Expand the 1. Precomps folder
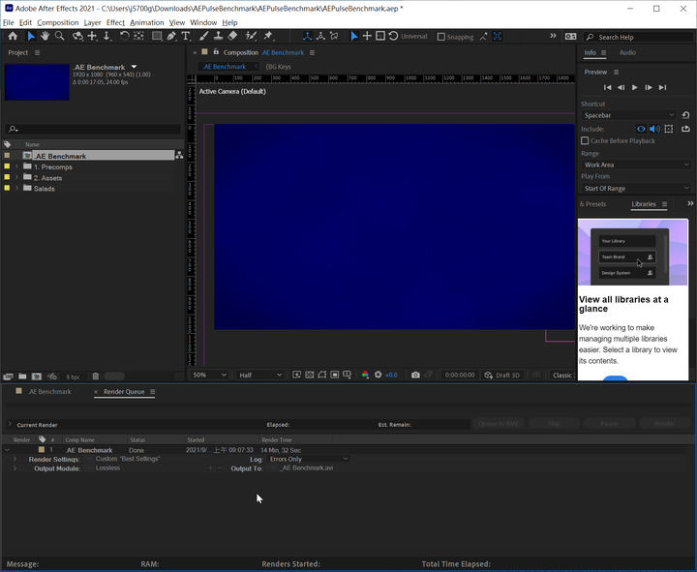697x572 pixels. (16, 166)
